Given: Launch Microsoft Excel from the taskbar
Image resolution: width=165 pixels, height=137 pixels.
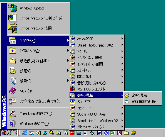Looking at the screenshot, I should pyautogui.click(x=113, y=133).
